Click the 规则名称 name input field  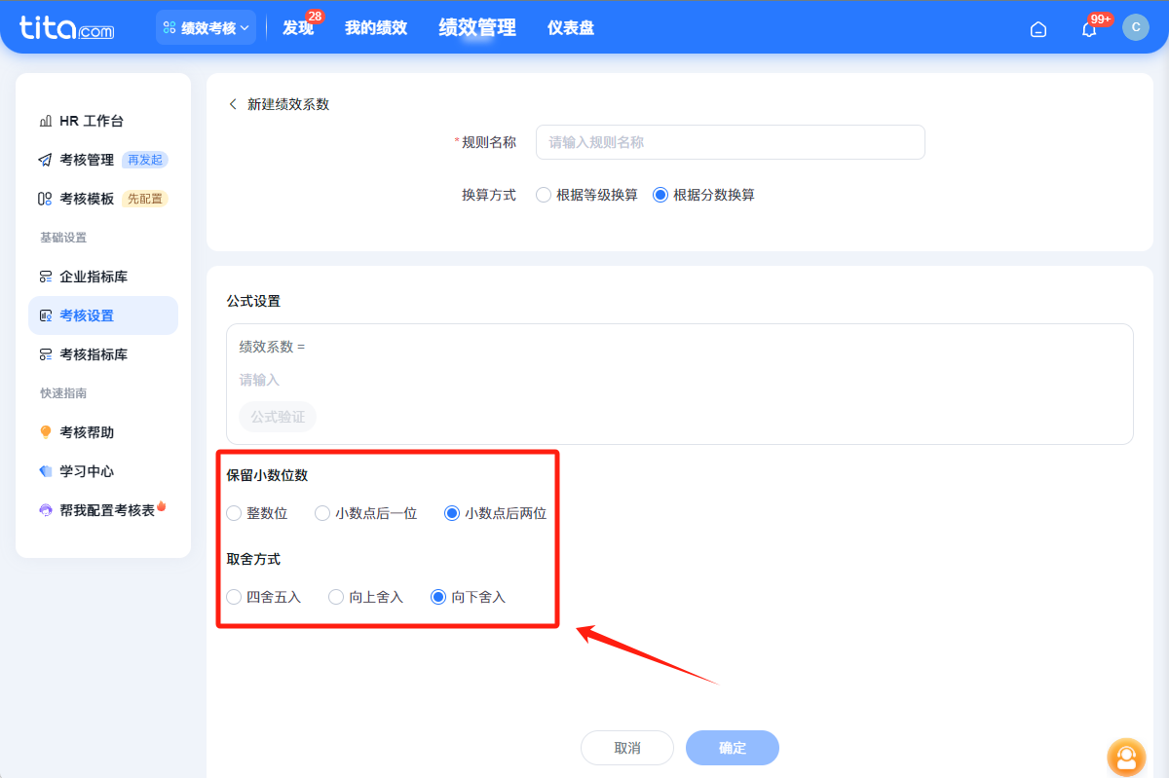[731, 141]
